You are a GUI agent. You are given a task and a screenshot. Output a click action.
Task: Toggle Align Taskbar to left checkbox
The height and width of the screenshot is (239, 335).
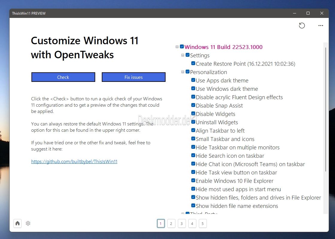click(x=193, y=130)
